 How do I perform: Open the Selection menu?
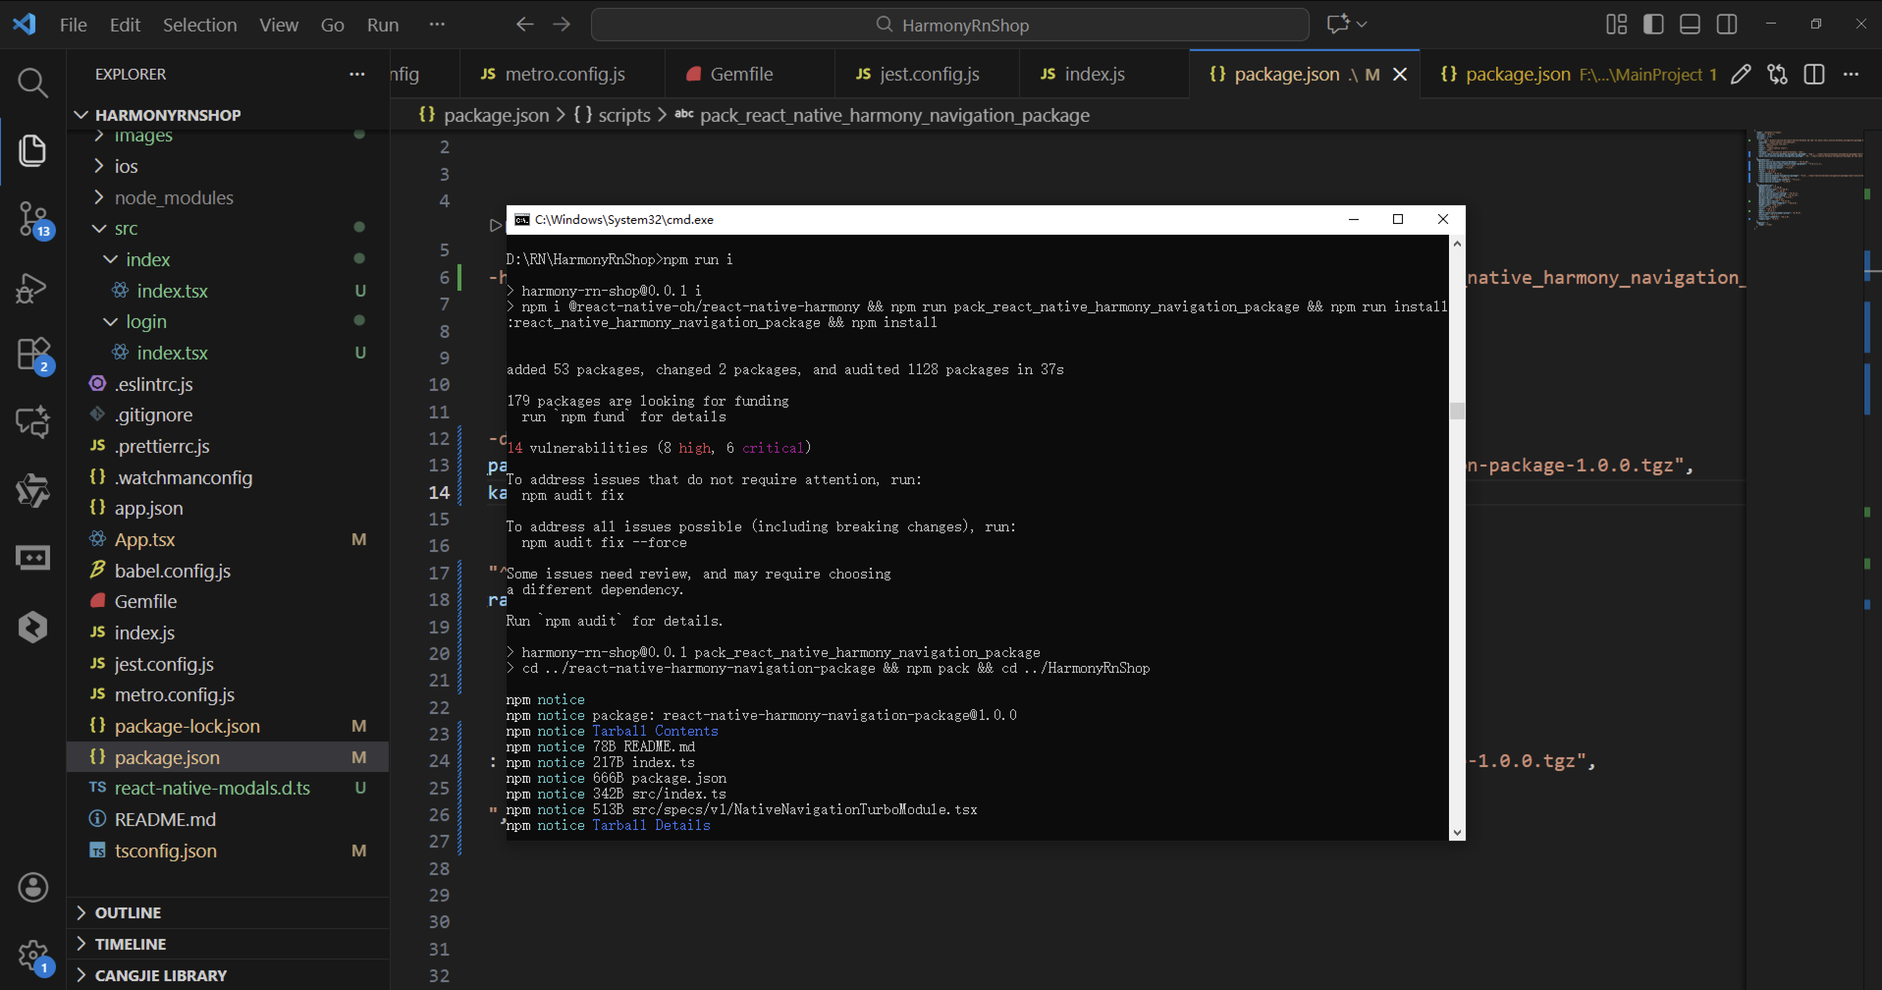point(199,25)
